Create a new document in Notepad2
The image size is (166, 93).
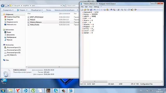point(82,10)
